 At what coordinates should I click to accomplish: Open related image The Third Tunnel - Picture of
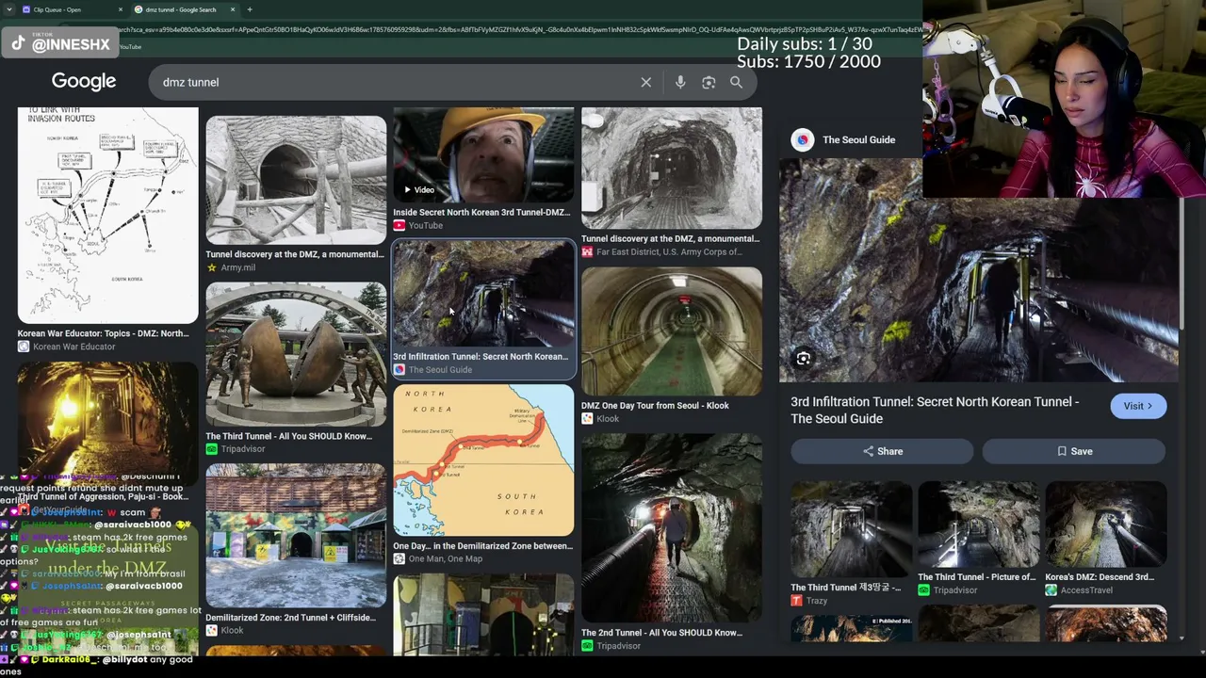[x=978, y=525]
